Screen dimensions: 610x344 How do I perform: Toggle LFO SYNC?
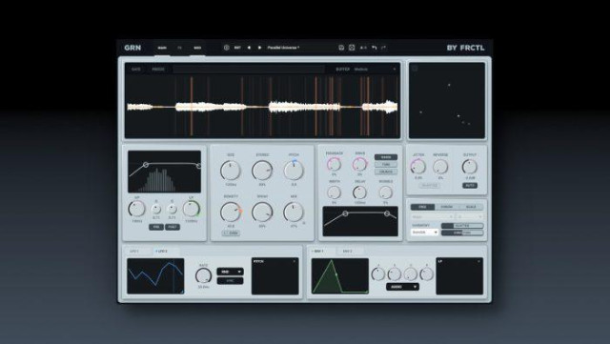[230, 280]
